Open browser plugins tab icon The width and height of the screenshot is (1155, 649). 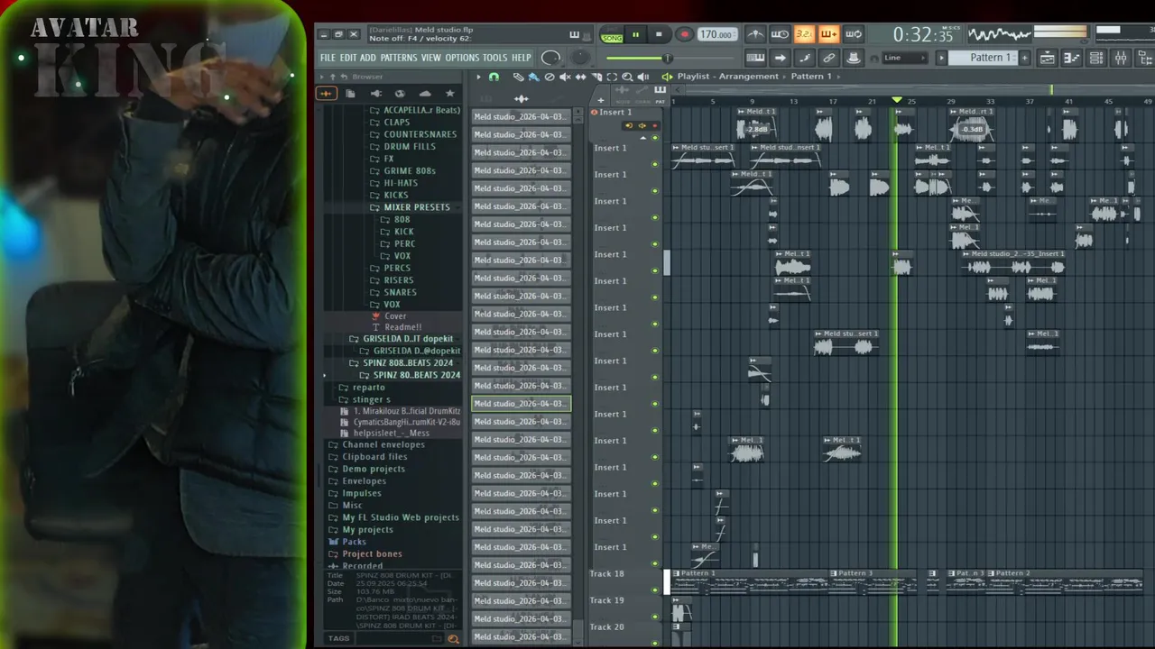coord(375,94)
